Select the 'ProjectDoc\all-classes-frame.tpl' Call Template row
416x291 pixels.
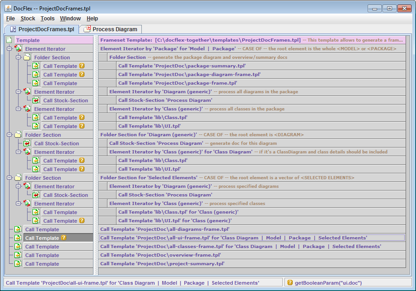coord(240,247)
